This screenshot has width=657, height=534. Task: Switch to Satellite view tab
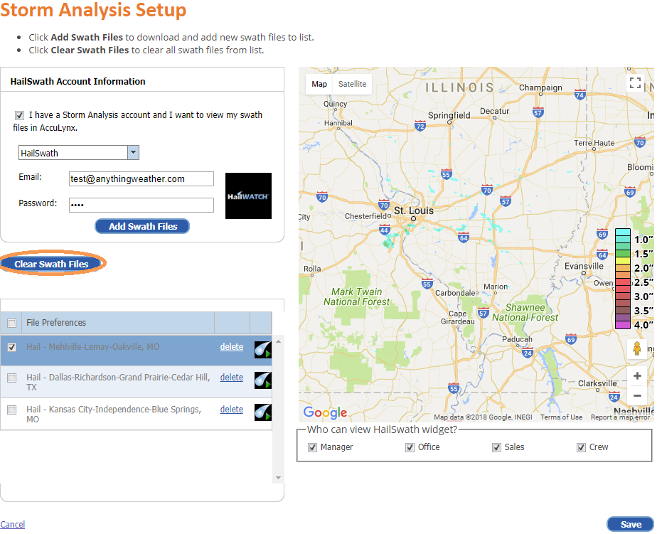[x=353, y=84]
